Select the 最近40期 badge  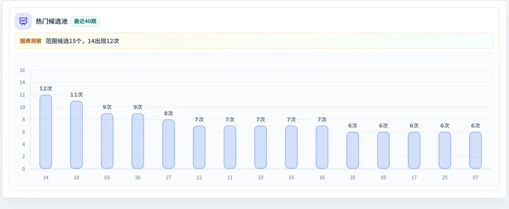pos(85,21)
